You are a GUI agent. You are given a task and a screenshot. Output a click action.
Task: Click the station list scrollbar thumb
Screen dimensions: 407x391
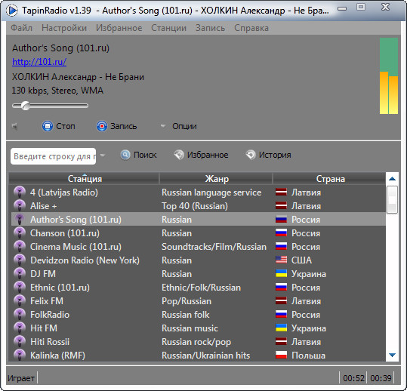point(392,199)
